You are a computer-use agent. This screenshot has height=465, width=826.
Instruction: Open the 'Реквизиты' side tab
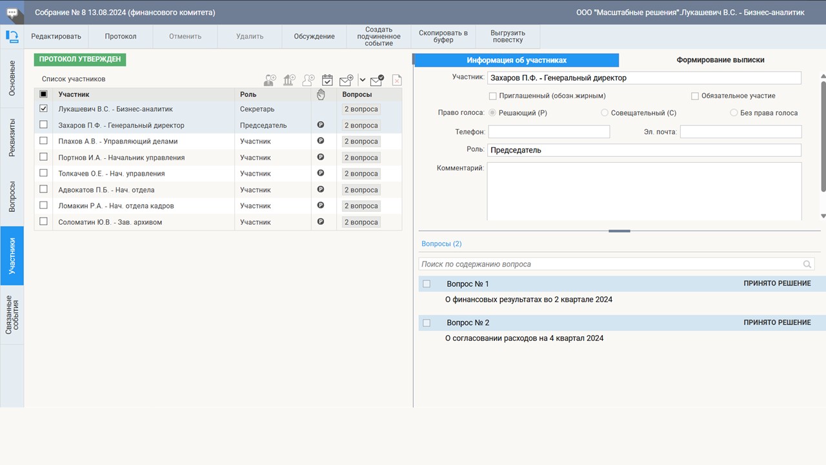tap(12, 137)
